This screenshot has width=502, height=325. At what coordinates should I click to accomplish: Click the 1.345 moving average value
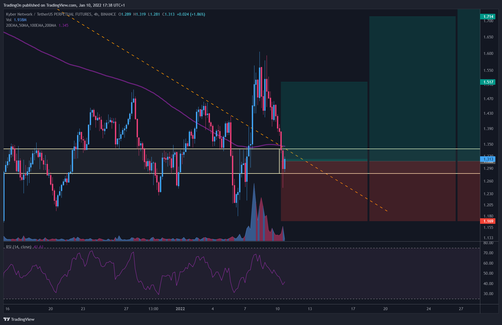point(64,25)
